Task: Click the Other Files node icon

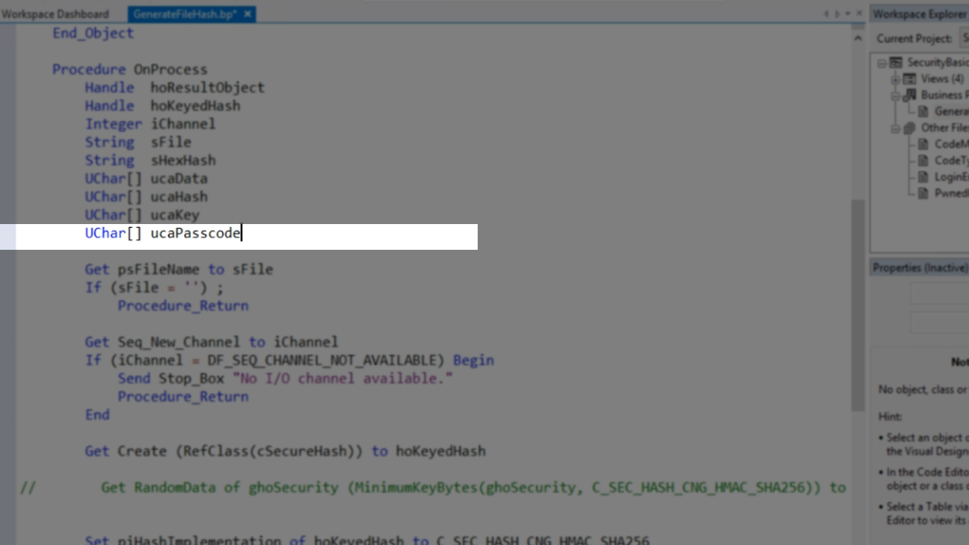Action: pos(909,128)
